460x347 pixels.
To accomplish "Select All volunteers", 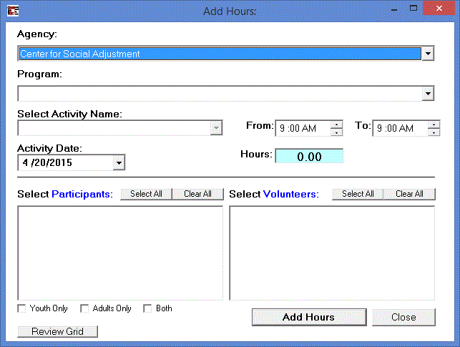I will click(358, 194).
